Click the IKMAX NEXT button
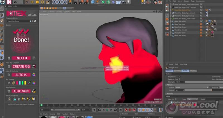The width and height of the screenshot is (223, 118). (21, 58)
